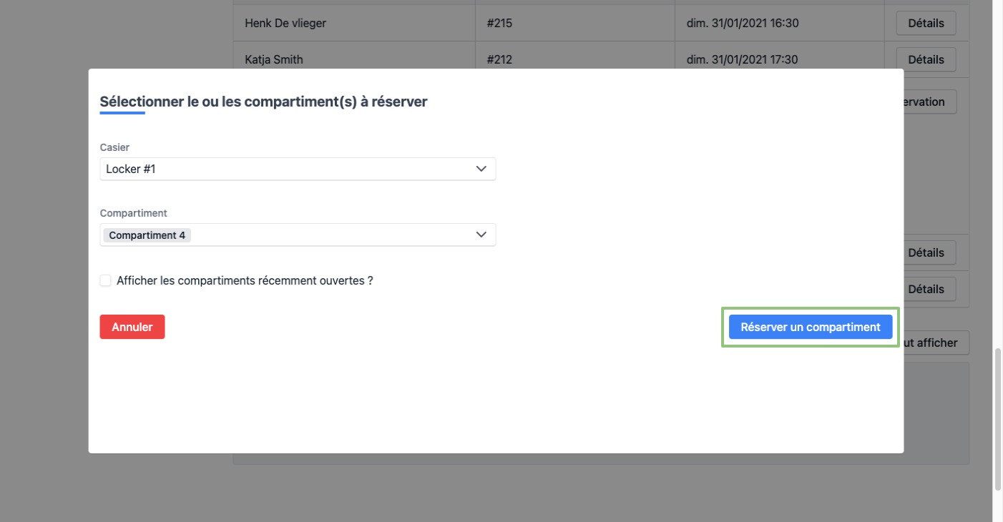Click order number #212 in the table

pos(499,59)
